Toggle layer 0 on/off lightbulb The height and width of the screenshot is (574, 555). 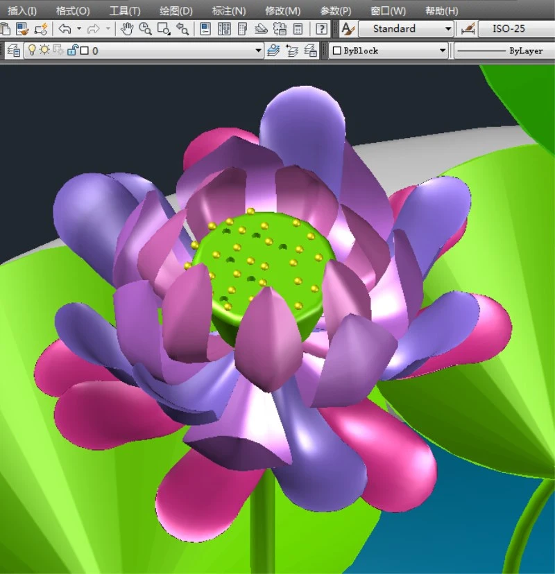[32, 50]
